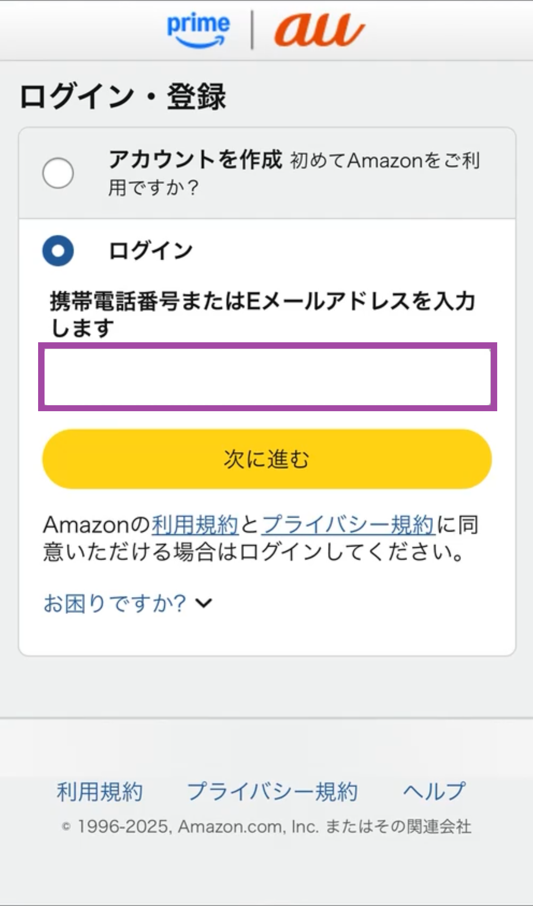The height and width of the screenshot is (906, 533).
Task: Open 利用規約 link in the agreement sentence
Action: (195, 525)
